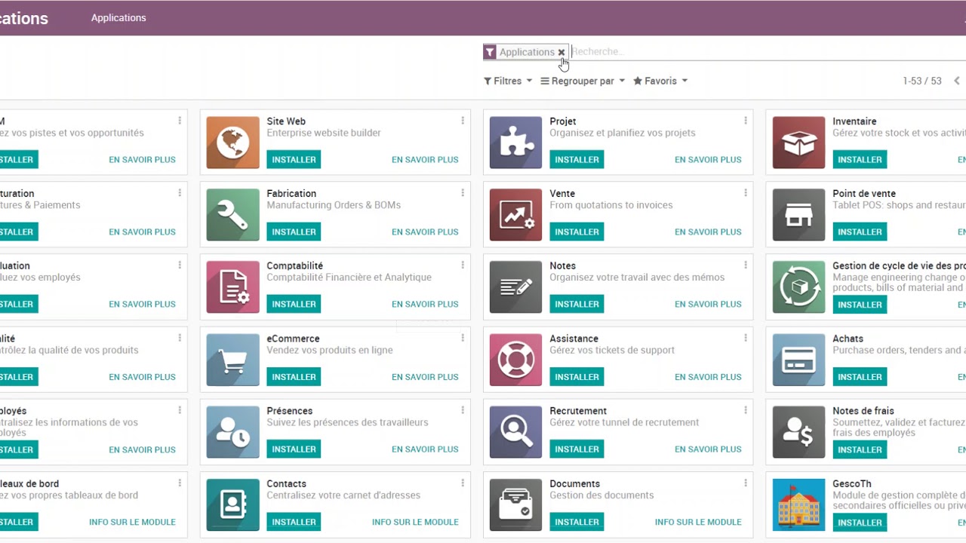
Task: Open Assistance card kebab menu
Action: coord(746,338)
